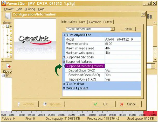Click scroll up arrow in main window
This screenshot has width=158, height=122.
coord(155,23)
